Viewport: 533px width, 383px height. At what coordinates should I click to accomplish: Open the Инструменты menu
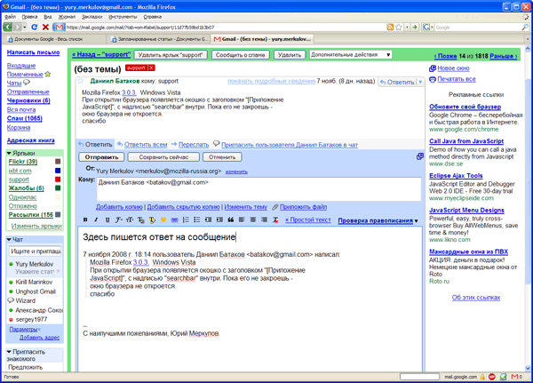(x=123, y=17)
